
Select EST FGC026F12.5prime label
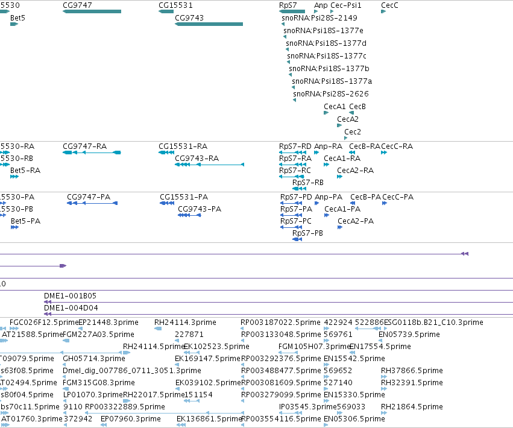tap(44, 323)
